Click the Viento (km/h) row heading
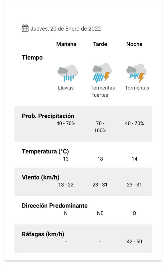 (x=41, y=177)
